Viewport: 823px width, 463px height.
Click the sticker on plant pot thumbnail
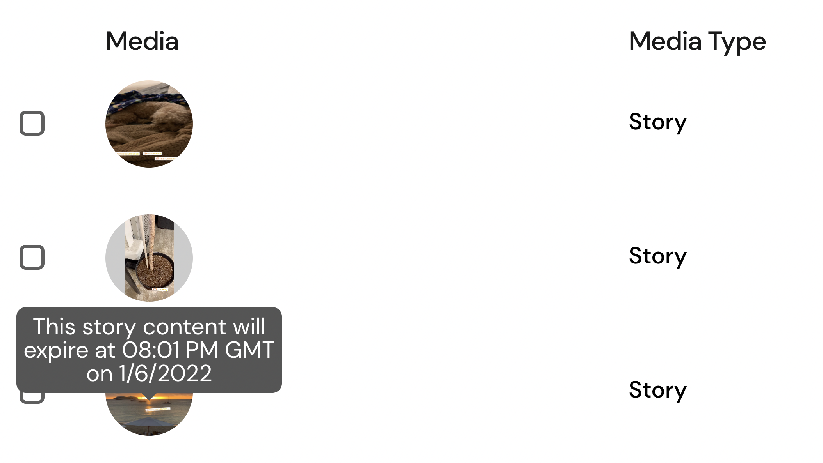[160, 289]
